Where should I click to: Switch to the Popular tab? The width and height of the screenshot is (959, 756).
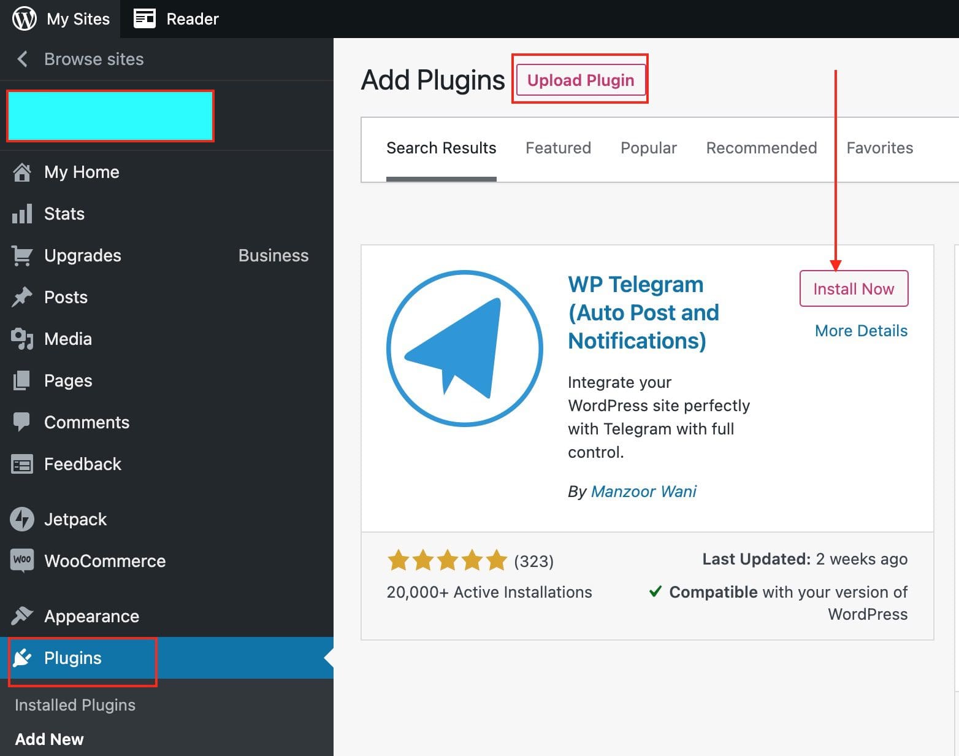(x=648, y=148)
